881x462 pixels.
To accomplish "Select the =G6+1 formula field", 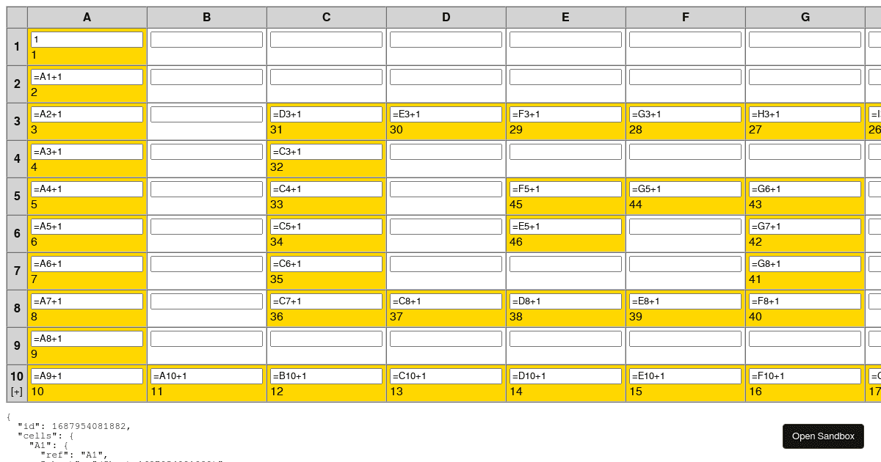I will (x=805, y=188).
